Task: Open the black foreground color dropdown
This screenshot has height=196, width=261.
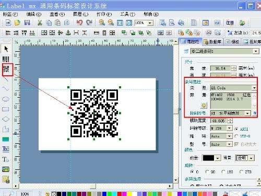Action: [x=218, y=158]
